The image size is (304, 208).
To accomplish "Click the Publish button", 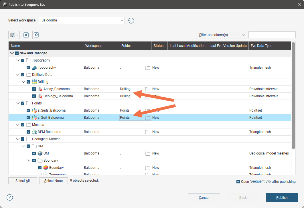I will pyautogui.click(x=282, y=197).
